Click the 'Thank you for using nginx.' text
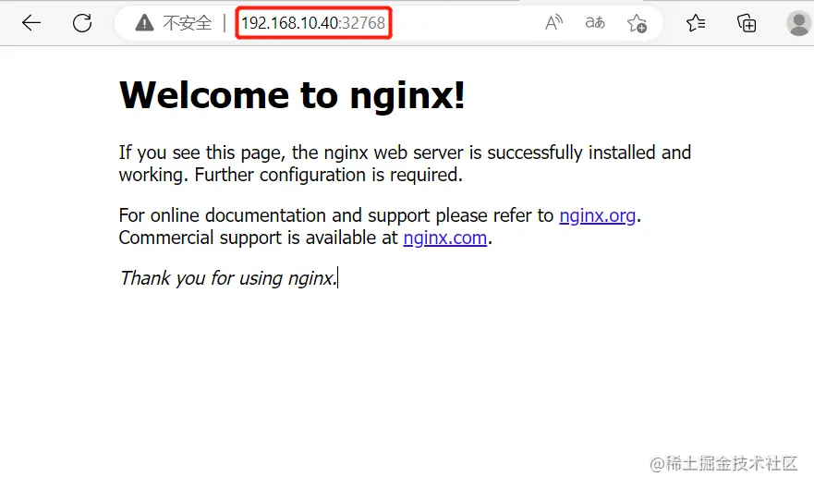 228,278
